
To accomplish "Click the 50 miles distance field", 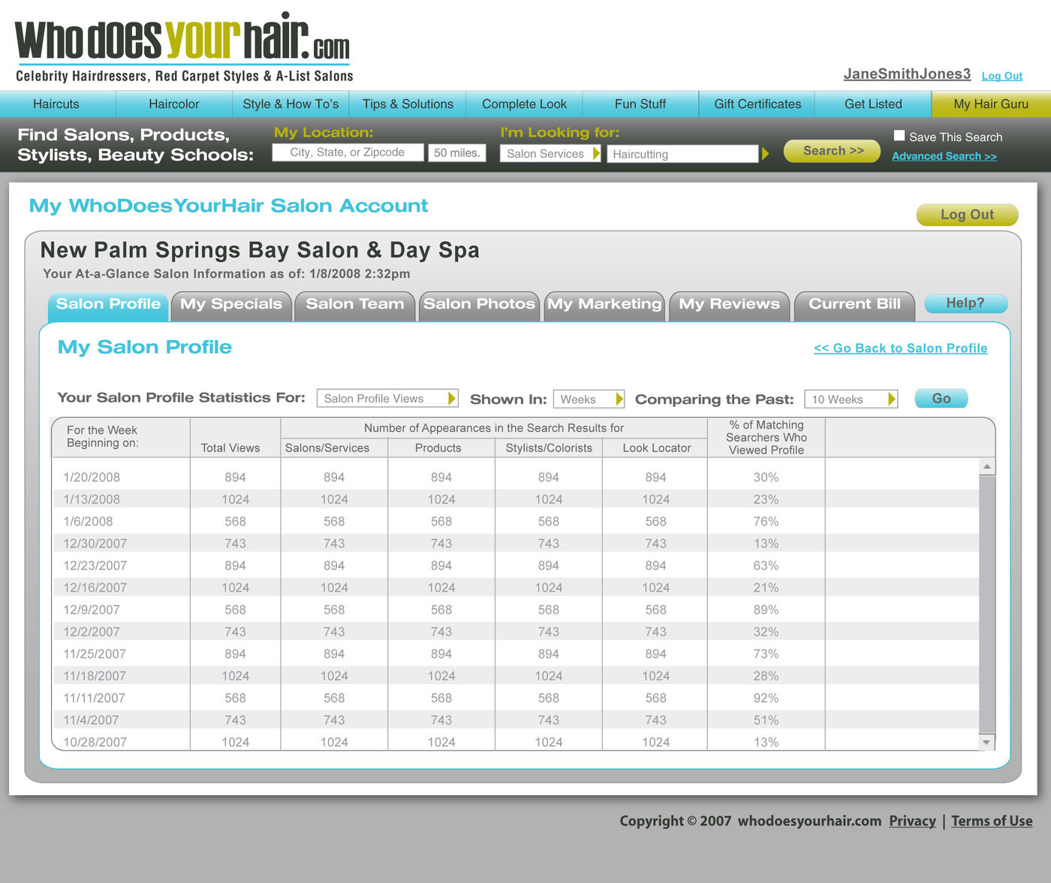I will pyautogui.click(x=457, y=152).
